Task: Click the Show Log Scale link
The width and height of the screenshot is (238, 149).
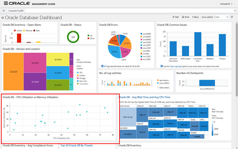Action: click(176, 66)
